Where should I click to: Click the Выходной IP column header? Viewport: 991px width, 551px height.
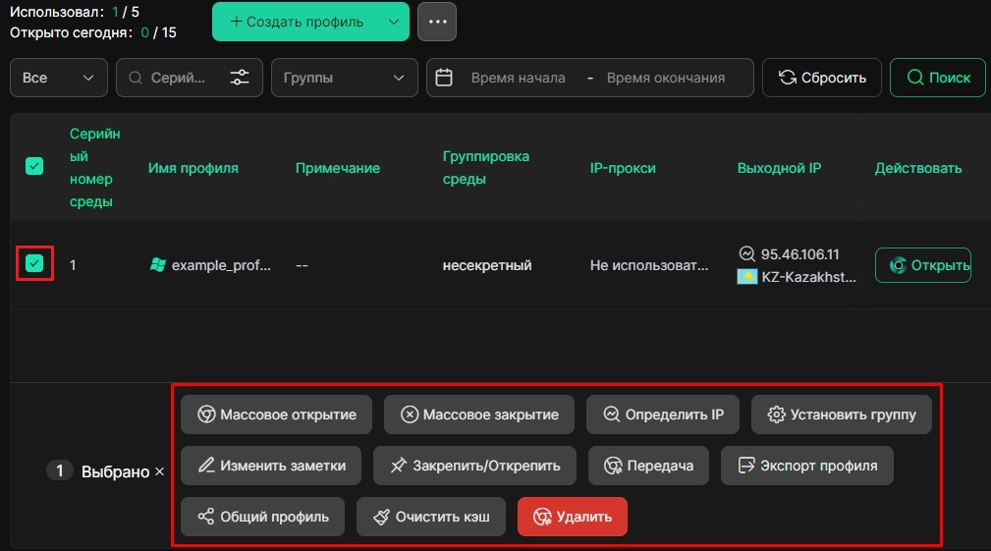[779, 168]
